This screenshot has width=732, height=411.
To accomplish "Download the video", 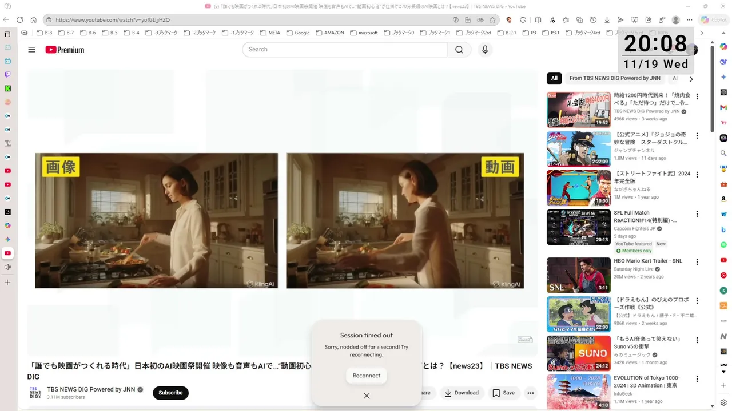I will (462, 393).
